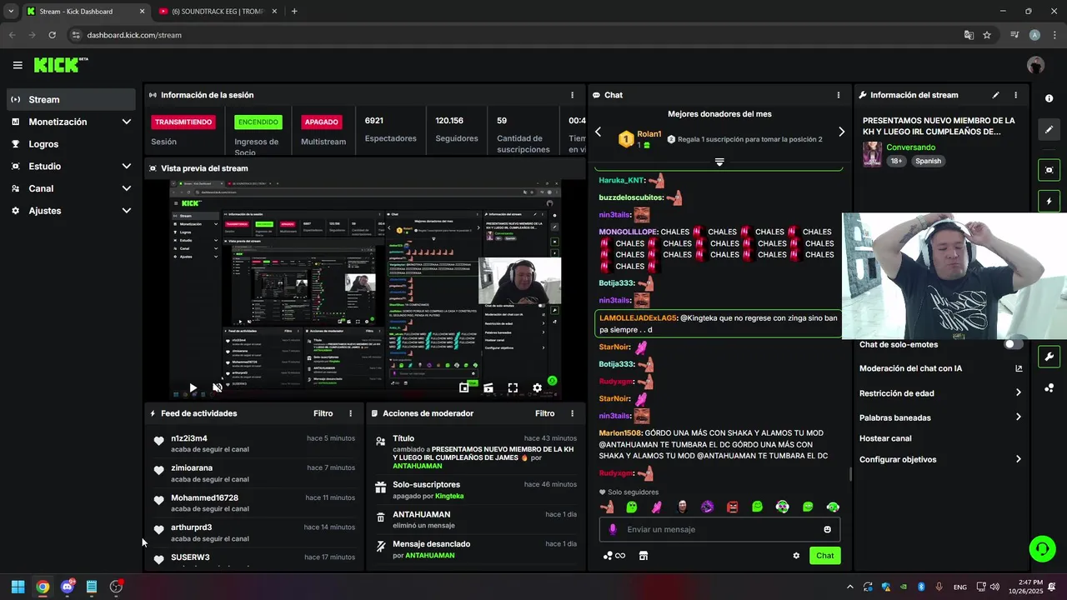Click the info icon in the right rail
Image resolution: width=1067 pixels, height=600 pixels.
tap(1049, 98)
